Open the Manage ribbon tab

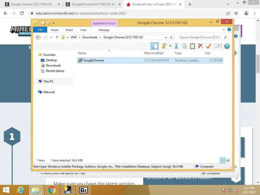104,30
